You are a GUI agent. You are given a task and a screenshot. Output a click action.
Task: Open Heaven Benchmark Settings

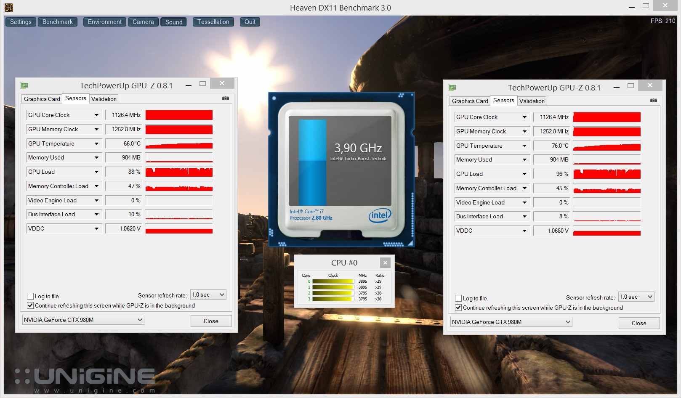pyautogui.click(x=21, y=22)
